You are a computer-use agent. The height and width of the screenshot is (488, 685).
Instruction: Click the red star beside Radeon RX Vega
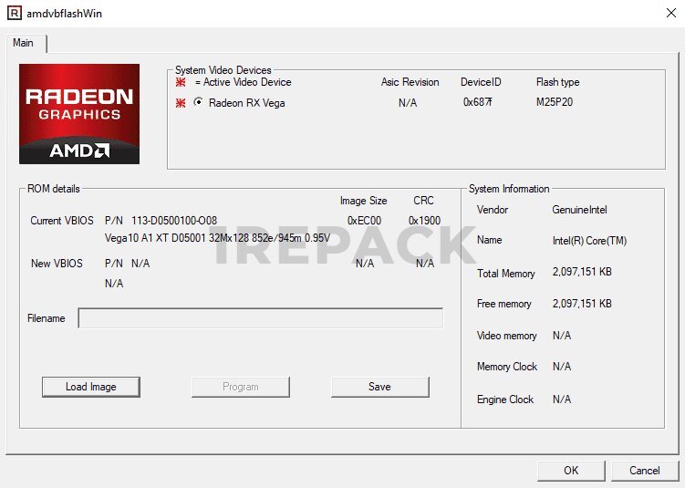[x=181, y=103]
